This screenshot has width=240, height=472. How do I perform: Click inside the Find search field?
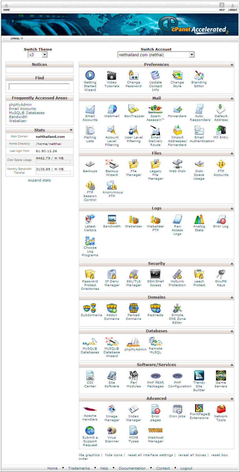39,87
